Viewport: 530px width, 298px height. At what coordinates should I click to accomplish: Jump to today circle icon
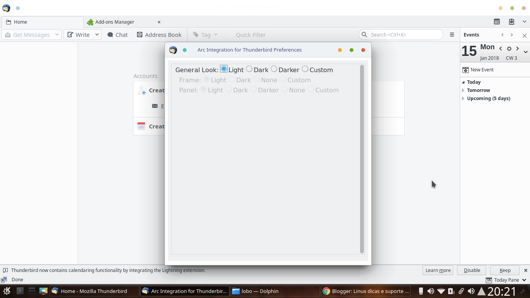509,49
